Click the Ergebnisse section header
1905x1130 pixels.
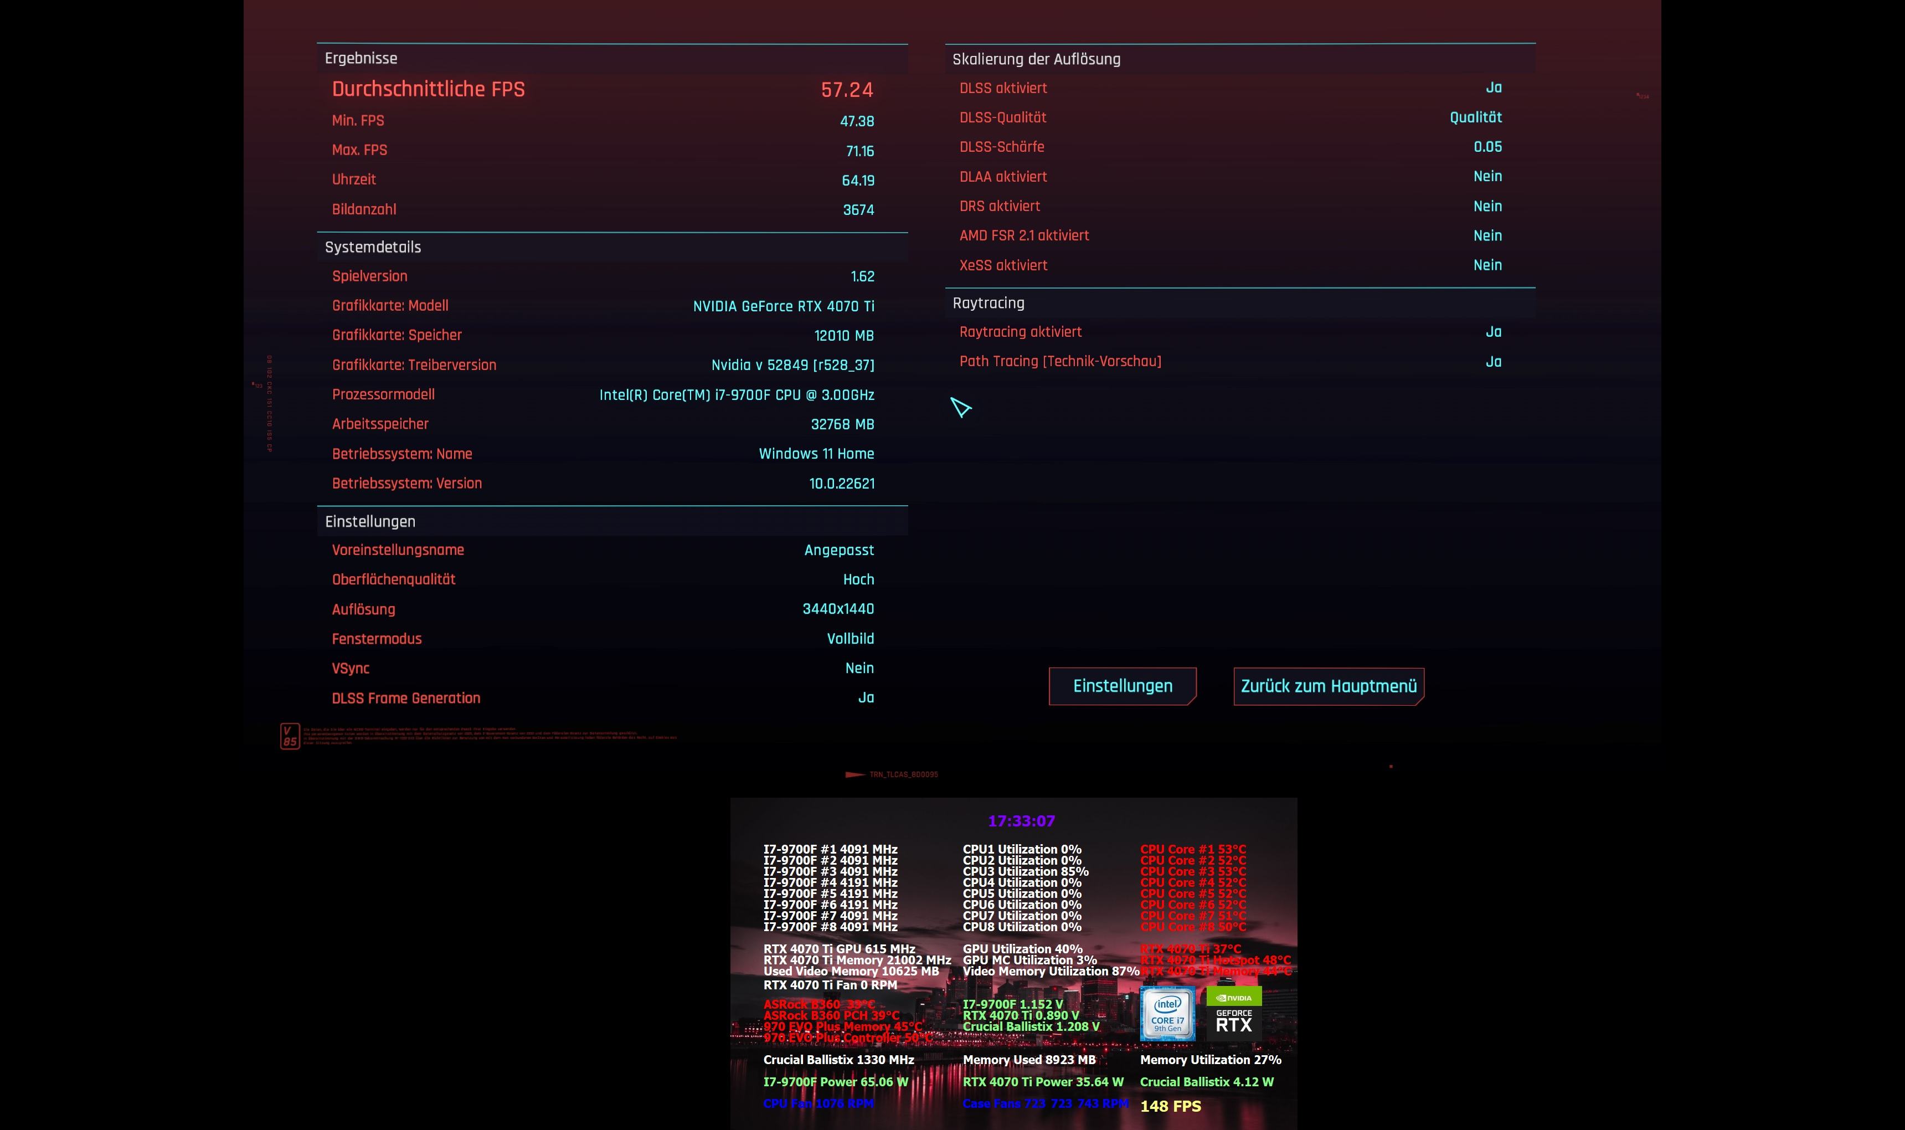tap(361, 59)
